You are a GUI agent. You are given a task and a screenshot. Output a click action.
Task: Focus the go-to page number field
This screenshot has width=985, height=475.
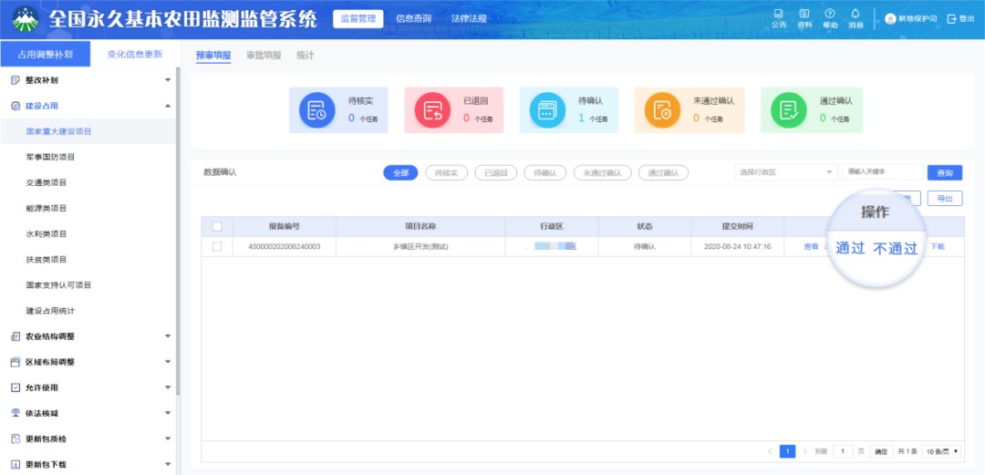coord(843,451)
